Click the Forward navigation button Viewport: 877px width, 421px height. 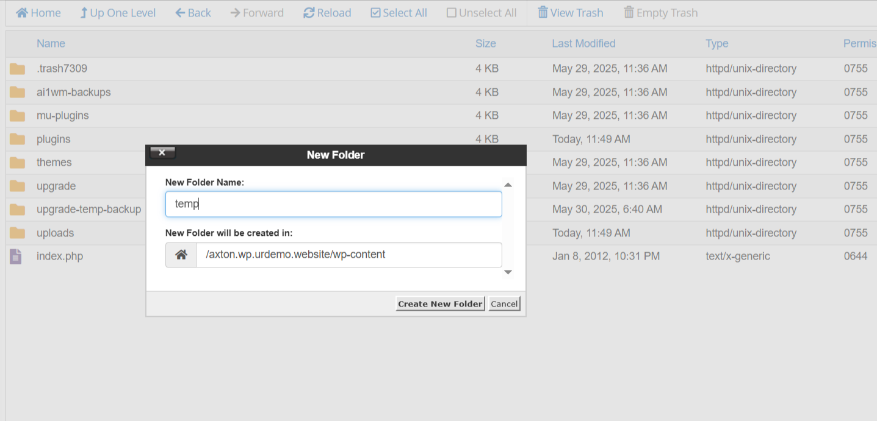coord(257,13)
